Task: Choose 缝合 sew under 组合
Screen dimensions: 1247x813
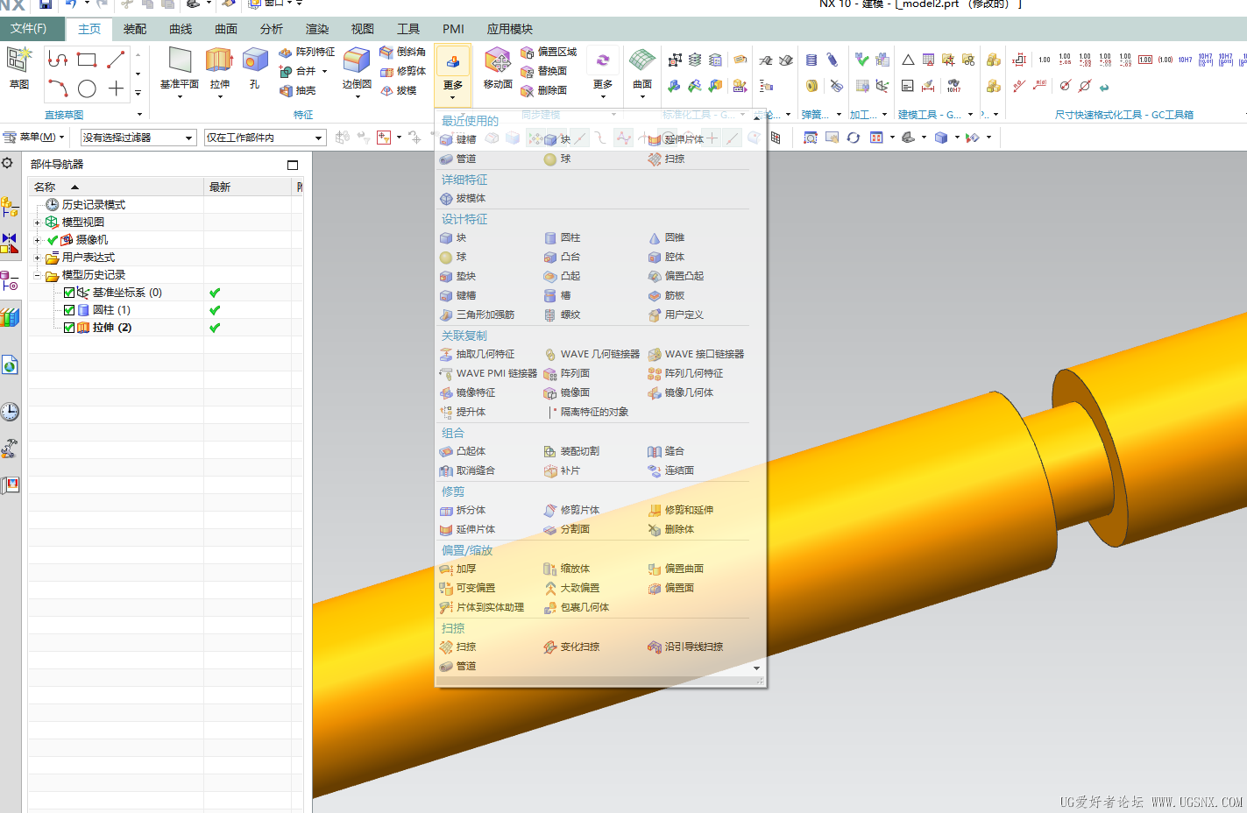Action: pyautogui.click(x=667, y=451)
